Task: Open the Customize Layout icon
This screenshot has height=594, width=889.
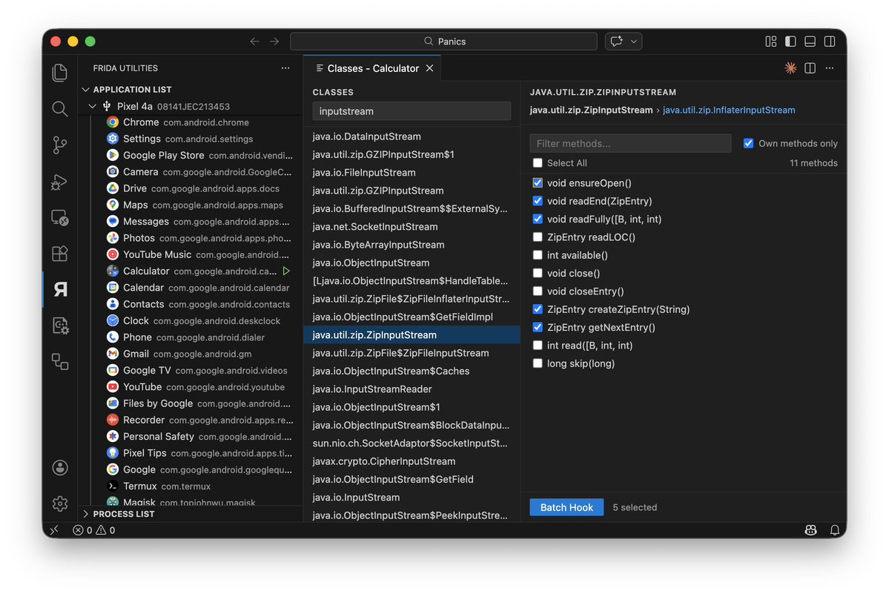Action: click(771, 42)
